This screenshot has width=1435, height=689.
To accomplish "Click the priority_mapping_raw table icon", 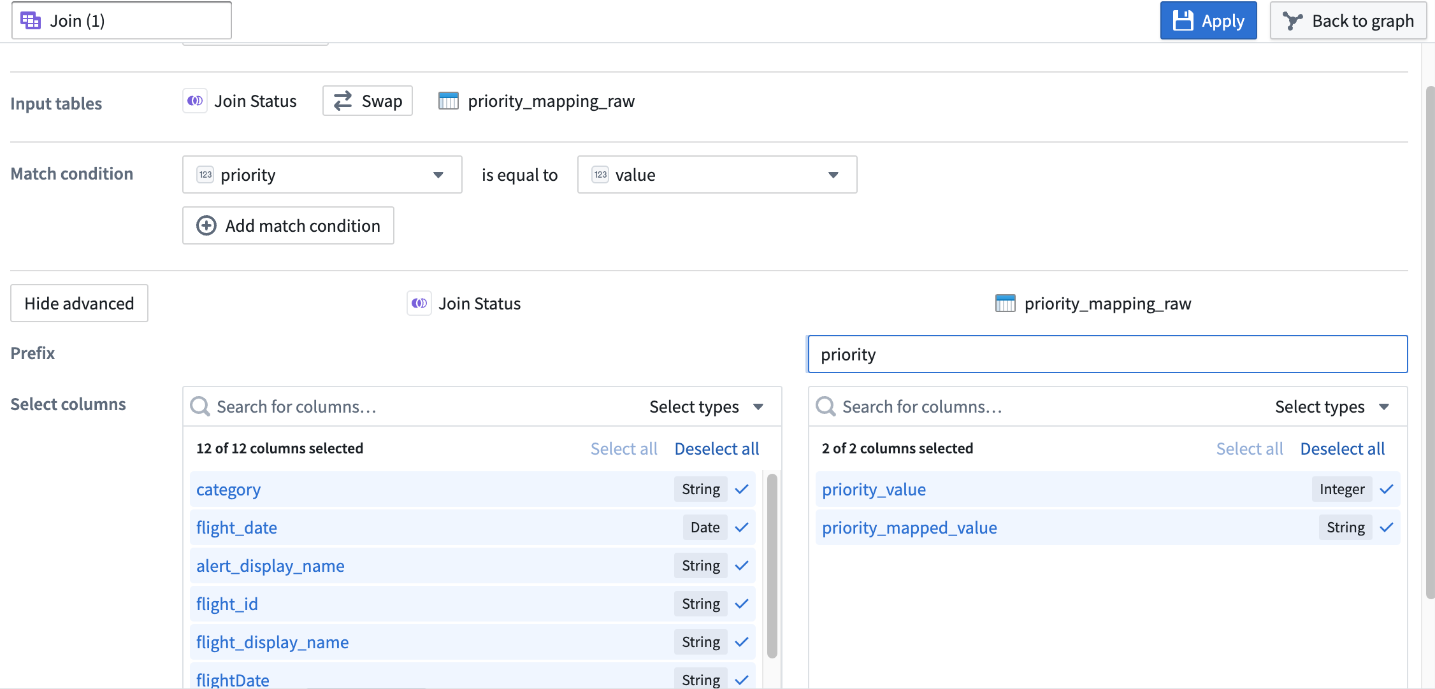I will [x=449, y=101].
